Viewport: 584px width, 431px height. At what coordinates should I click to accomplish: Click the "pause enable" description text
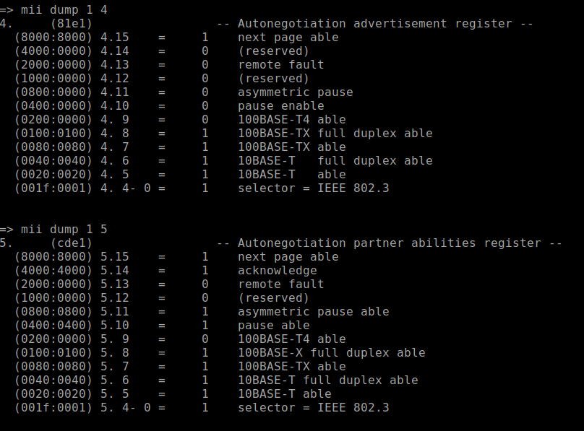point(280,105)
